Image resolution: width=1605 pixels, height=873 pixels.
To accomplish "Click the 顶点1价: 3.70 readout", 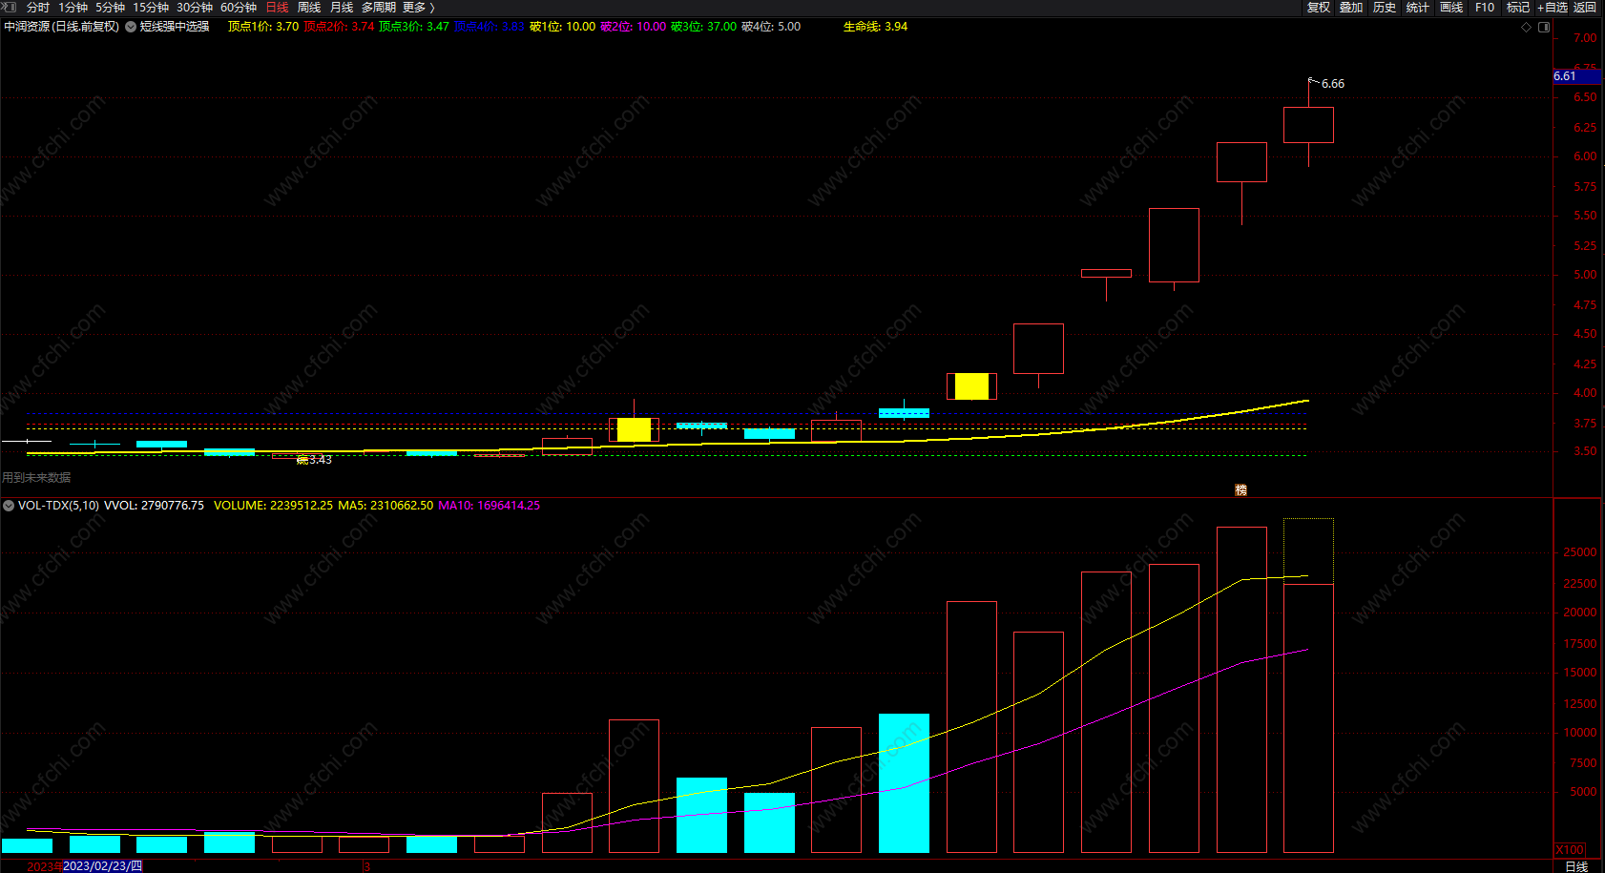I will pos(263,27).
